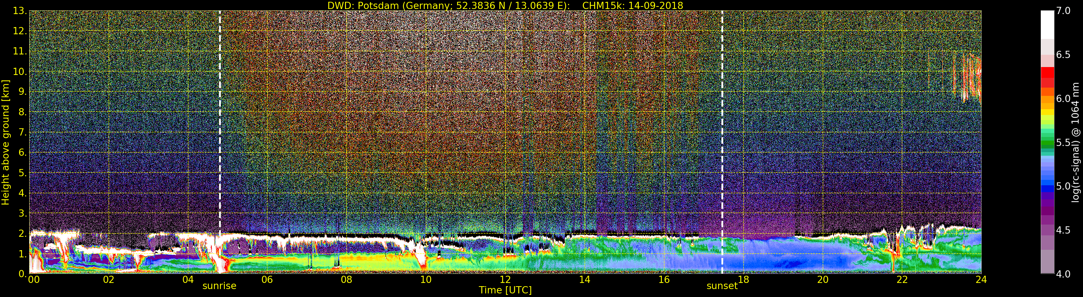Screen dimensions: 1083x297
Task: Click the '20' time tick label
Action: point(823,279)
